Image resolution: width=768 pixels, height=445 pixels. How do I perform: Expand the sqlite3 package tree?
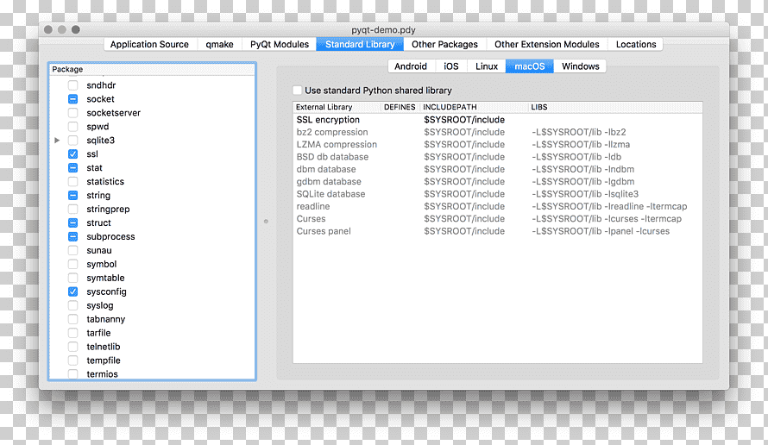click(57, 140)
